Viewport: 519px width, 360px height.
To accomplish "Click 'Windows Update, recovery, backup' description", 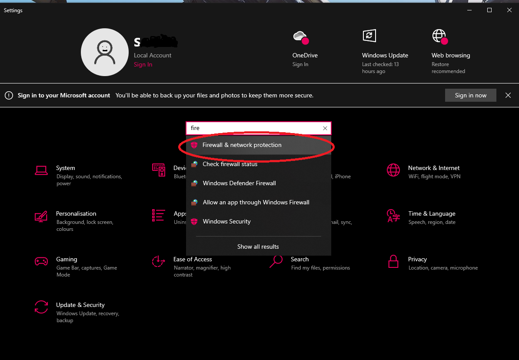I will [x=88, y=317].
